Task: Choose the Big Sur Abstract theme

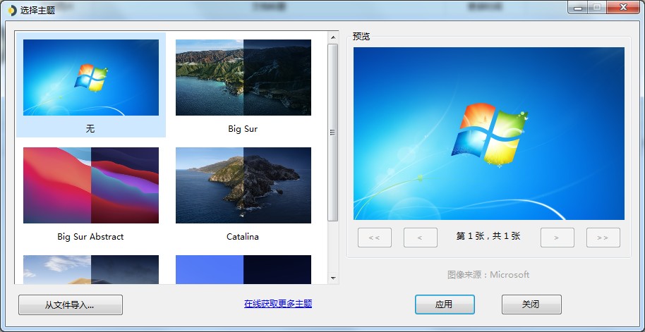Action: [91, 185]
